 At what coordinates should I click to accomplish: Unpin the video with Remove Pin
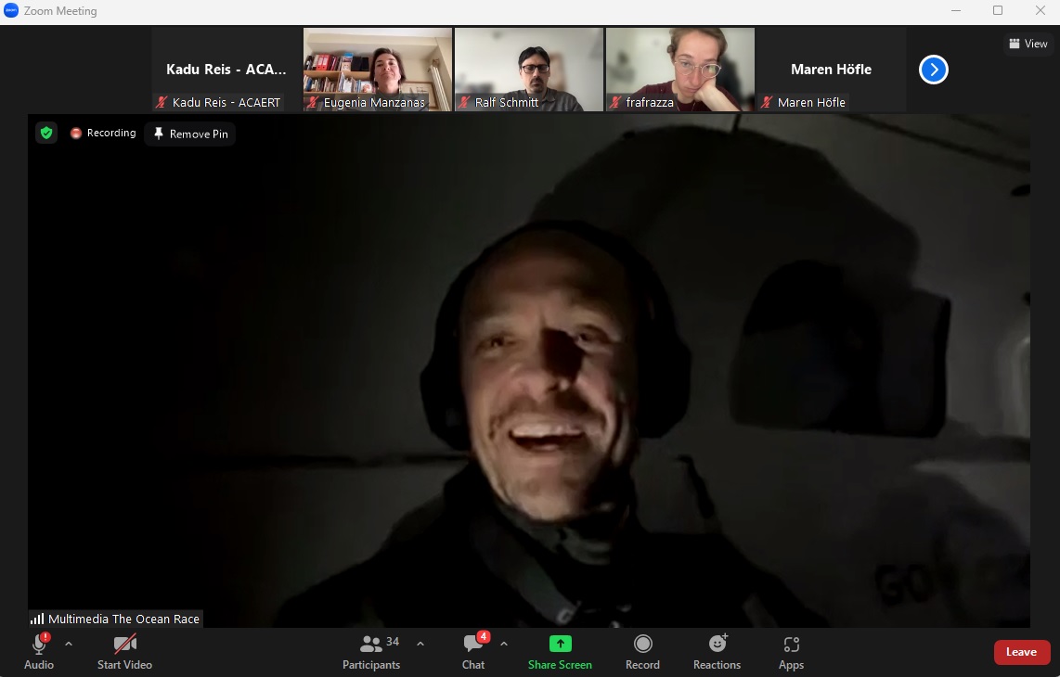click(190, 134)
